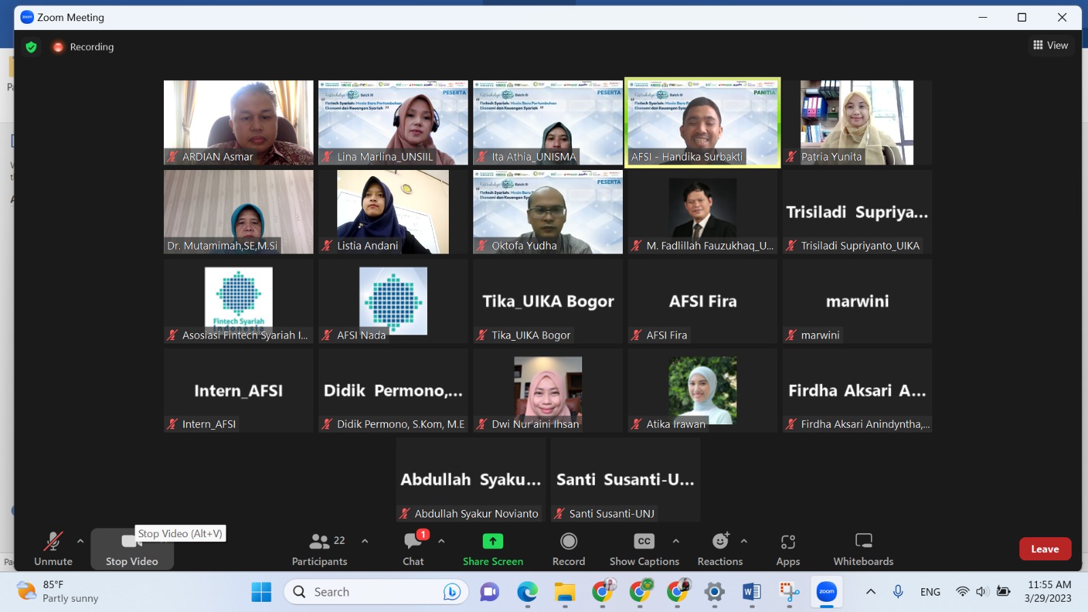1088x612 pixels.
Task: Open Whiteboards
Action: (x=863, y=549)
